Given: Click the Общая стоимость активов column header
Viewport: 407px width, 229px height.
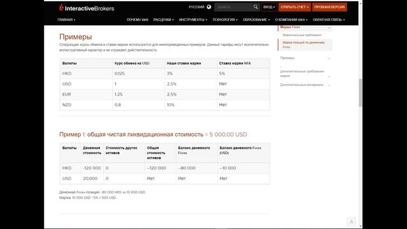Looking at the screenshot, I should tap(156, 153).
